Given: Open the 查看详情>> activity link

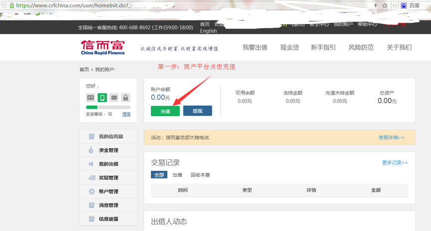Looking at the screenshot, I should pyautogui.click(x=392, y=137).
